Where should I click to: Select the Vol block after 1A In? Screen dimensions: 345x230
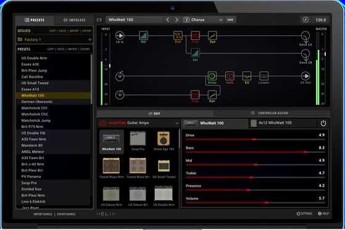tap(143, 36)
